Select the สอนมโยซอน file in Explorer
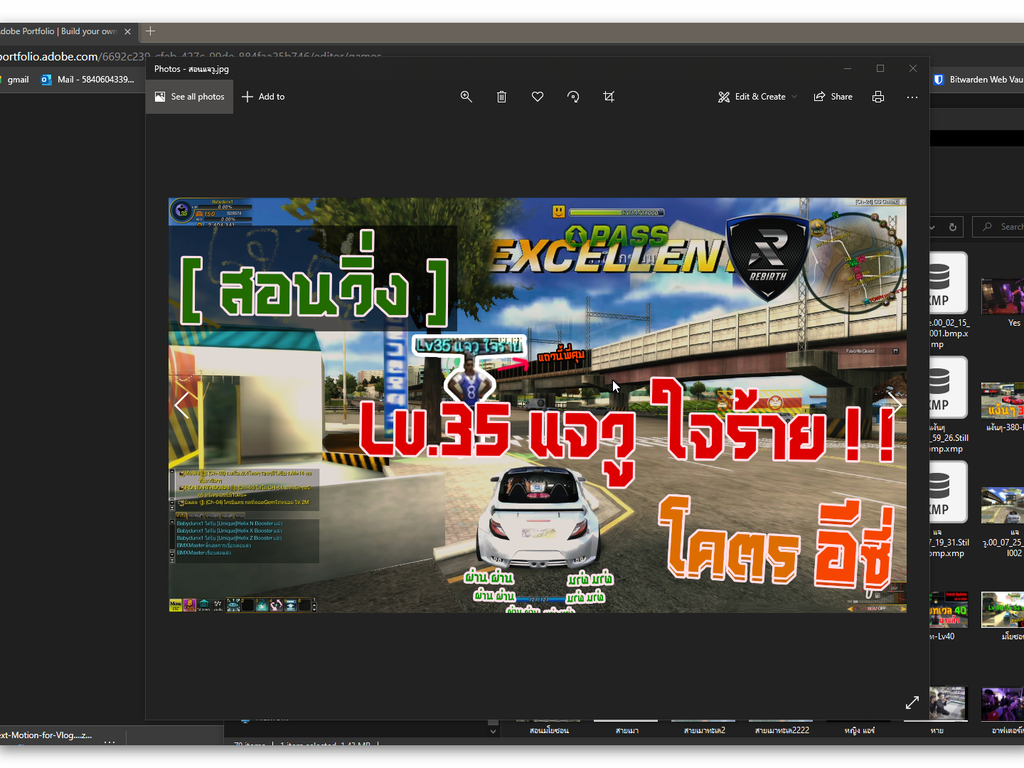1024x768 pixels. pos(549,728)
